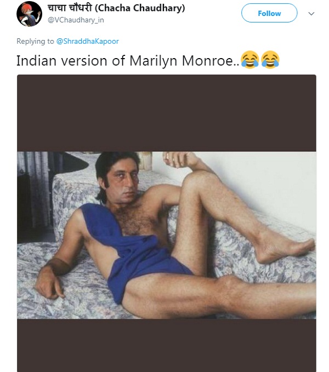The width and height of the screenshot is (329, 372).
Task: Click the "Replying to" label
Action: pos(35,41)
